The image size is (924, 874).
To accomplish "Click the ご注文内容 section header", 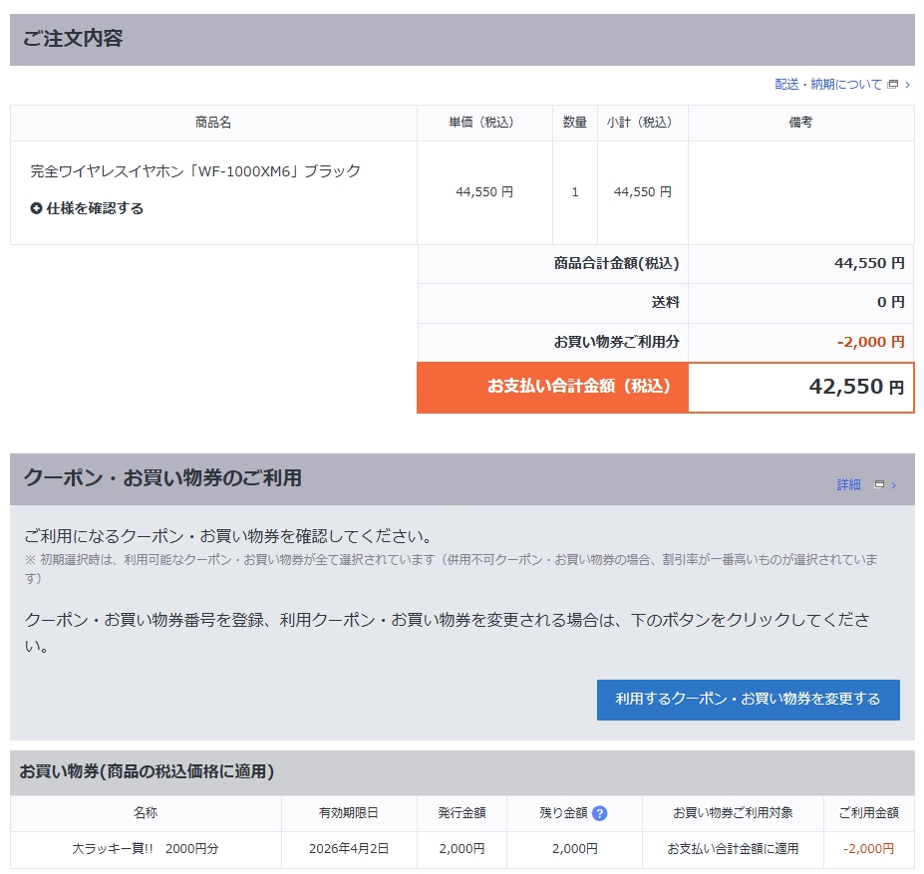I will pos(74,40).
